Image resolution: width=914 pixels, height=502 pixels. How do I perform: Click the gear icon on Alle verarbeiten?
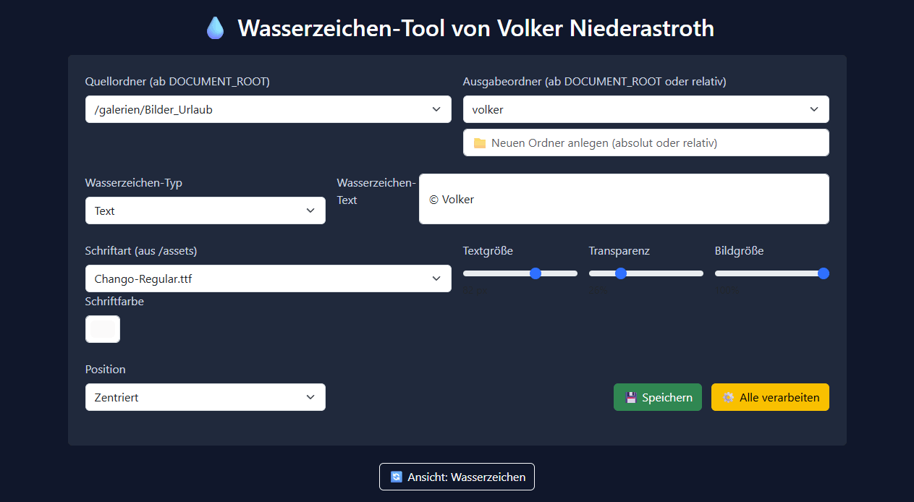tap(727, 397)
